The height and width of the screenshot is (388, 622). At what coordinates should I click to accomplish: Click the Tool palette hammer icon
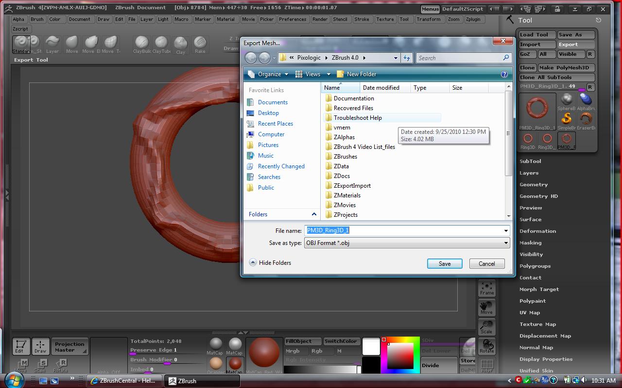(x=510, y=19)
